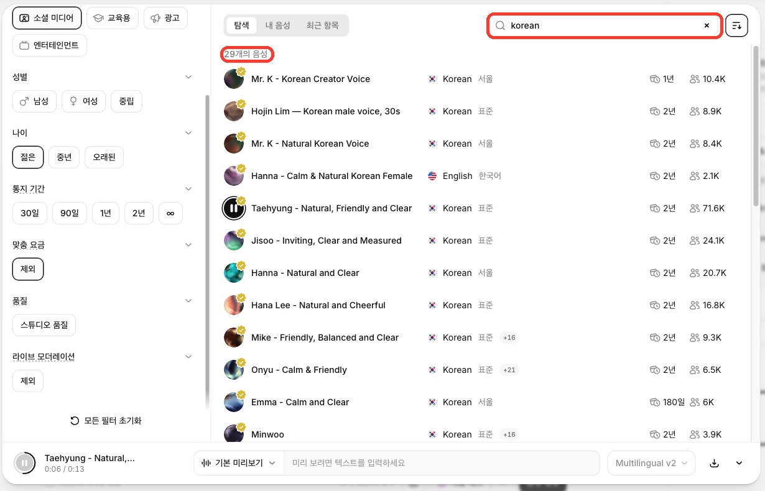
Task: Click the voice search field
Action: point(604,25)
